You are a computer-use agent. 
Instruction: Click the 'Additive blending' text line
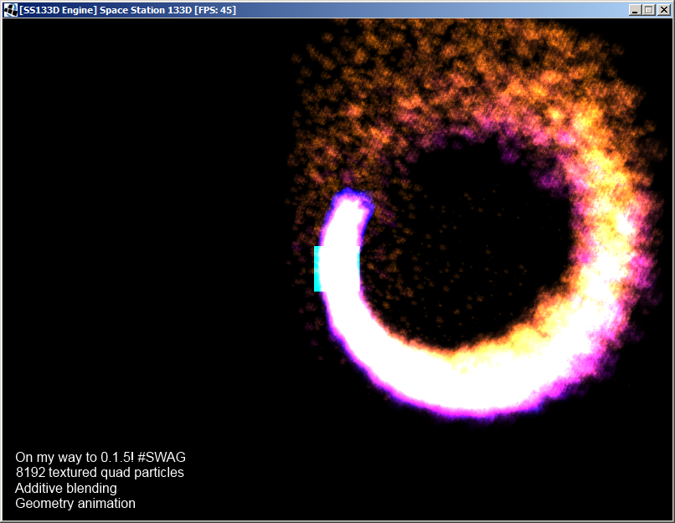pos(66,488)
